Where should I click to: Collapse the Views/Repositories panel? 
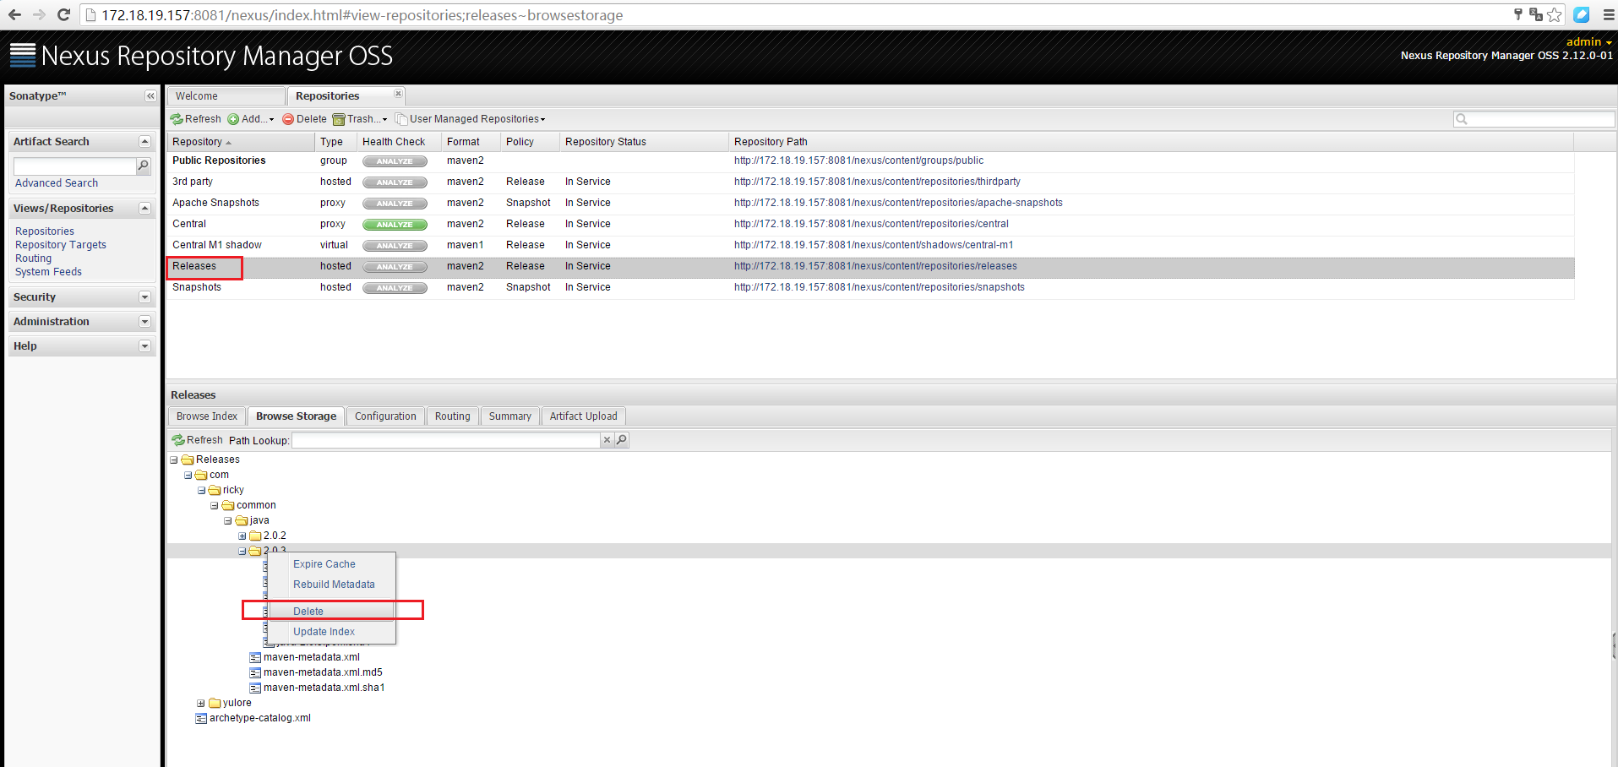(x=144, y=209)
